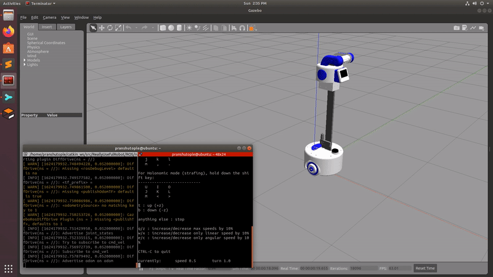Launch Firefox from the dock

point(9,32)
